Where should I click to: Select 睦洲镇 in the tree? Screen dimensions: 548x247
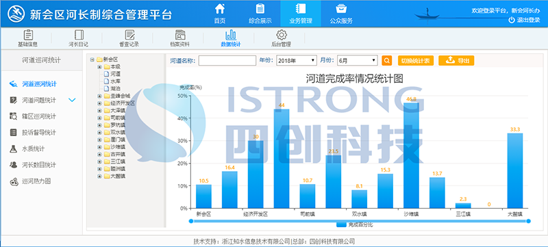(x=118, y=169)
